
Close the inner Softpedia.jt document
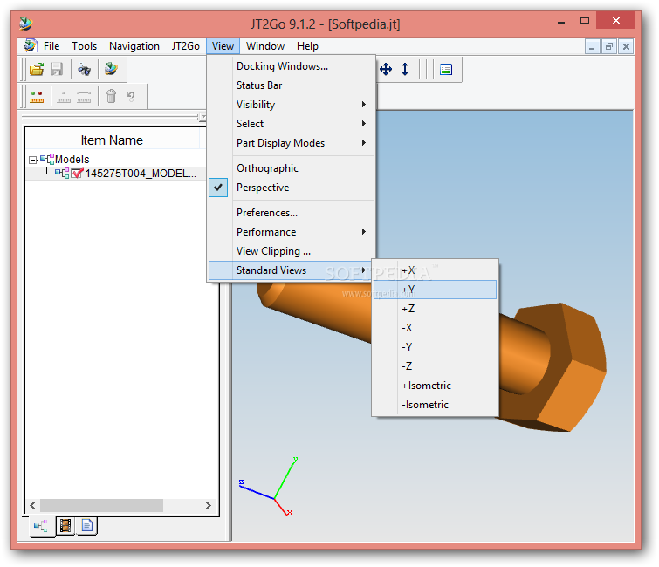point(626,46)
